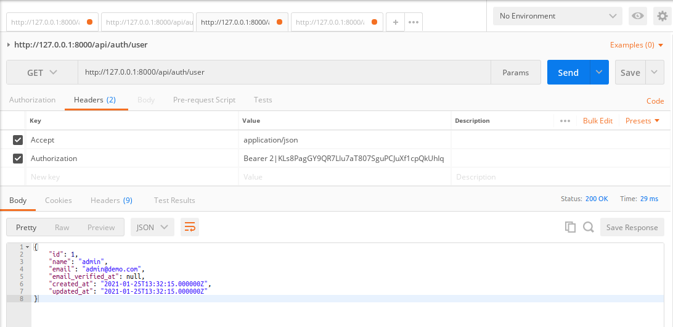
Task: Open the Code snippet link
Action: point(655,101)
